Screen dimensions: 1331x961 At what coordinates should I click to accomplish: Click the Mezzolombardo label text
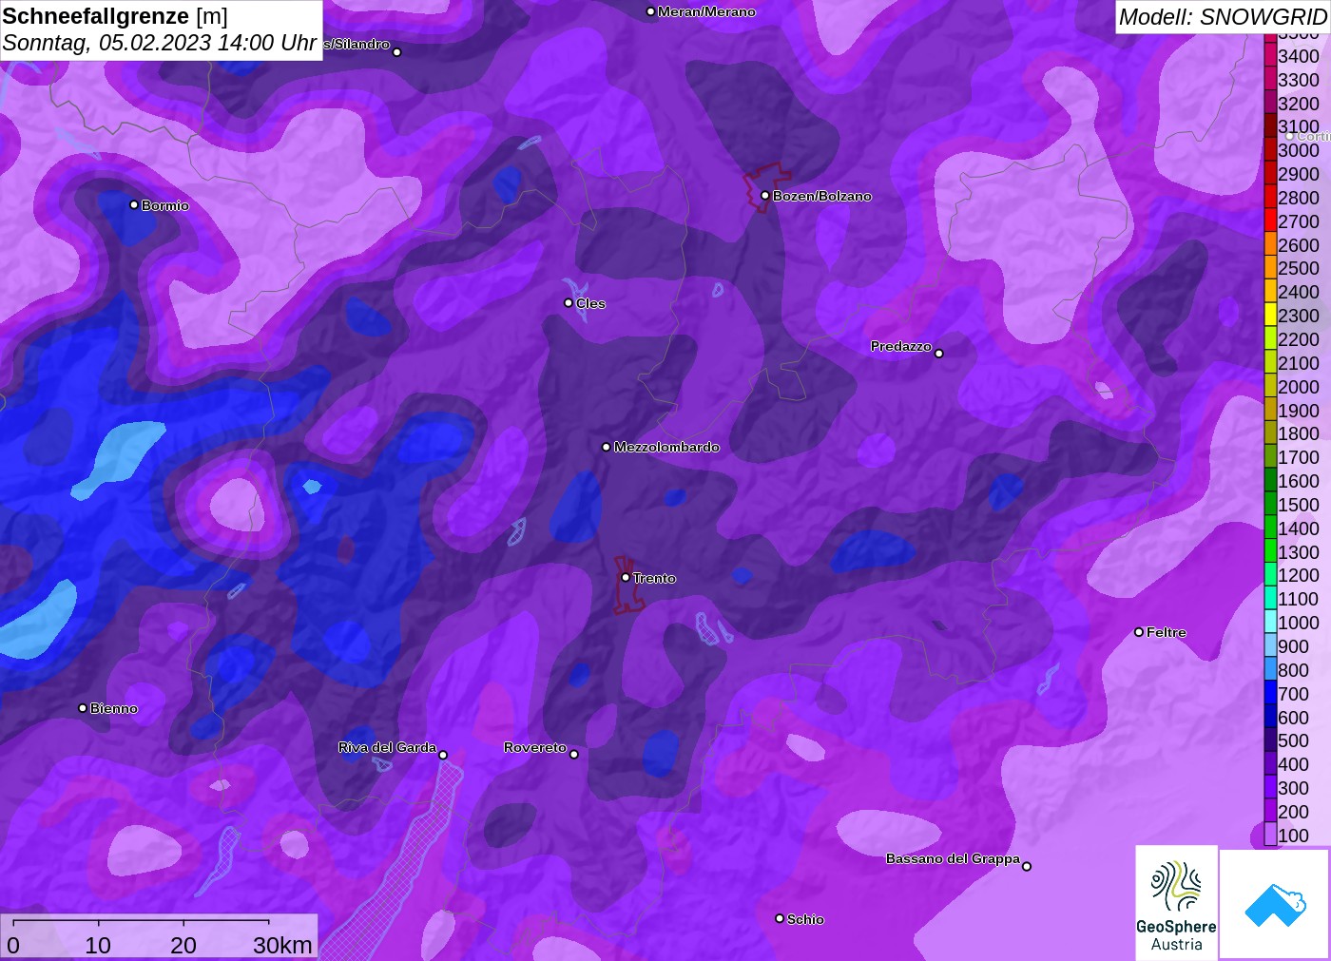(x=666, y=447)
